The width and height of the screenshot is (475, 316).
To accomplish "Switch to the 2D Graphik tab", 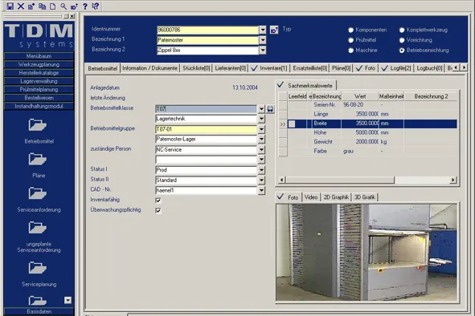I will click(x=336, y=197).
